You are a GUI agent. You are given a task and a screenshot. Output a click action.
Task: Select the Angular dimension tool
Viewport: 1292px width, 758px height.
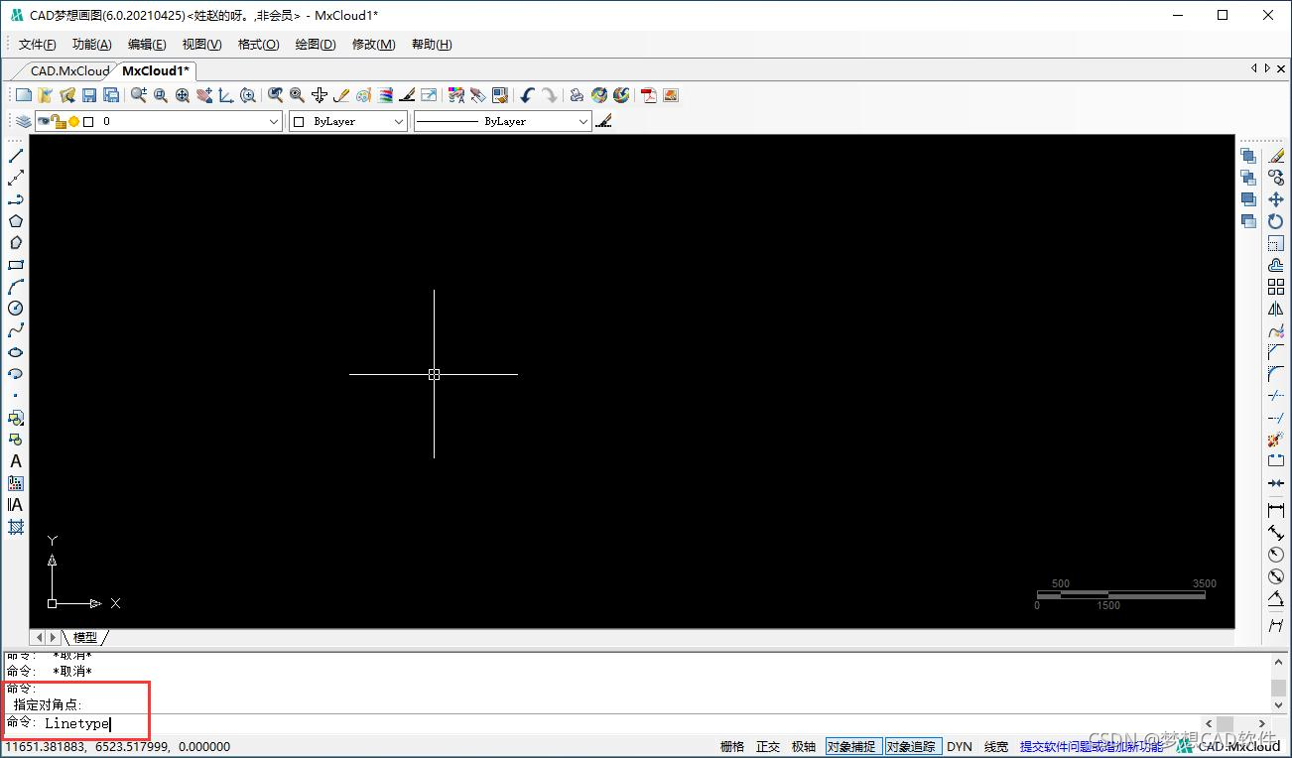tap(1276, 598)
